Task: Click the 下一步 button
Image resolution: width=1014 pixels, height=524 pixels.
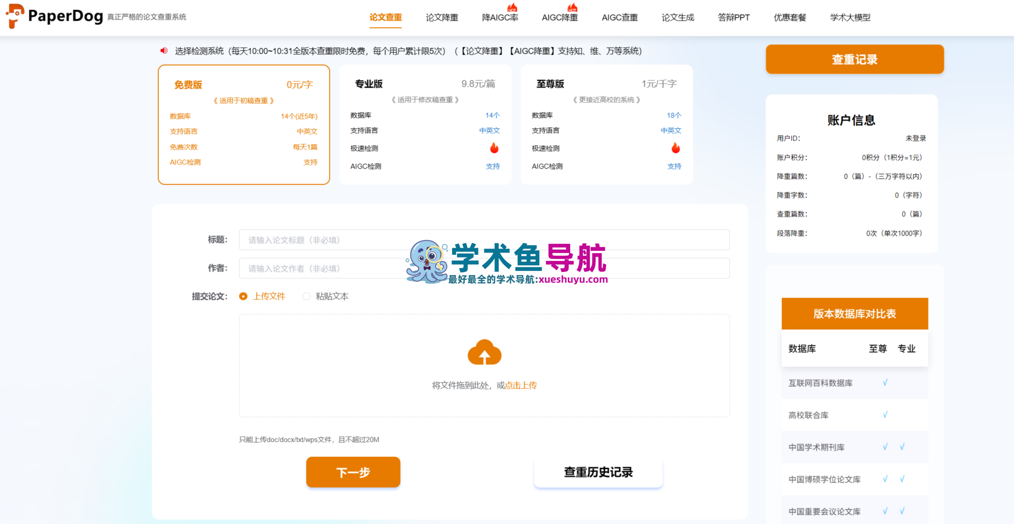Action: (353, 472)
